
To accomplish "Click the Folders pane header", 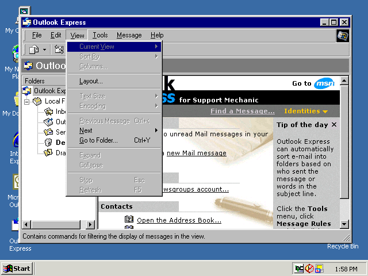I will point(44,81).
